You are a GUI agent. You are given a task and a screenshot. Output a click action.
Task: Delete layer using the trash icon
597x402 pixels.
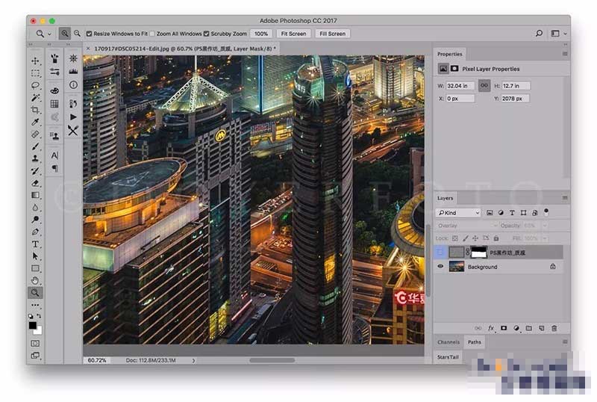554,328
